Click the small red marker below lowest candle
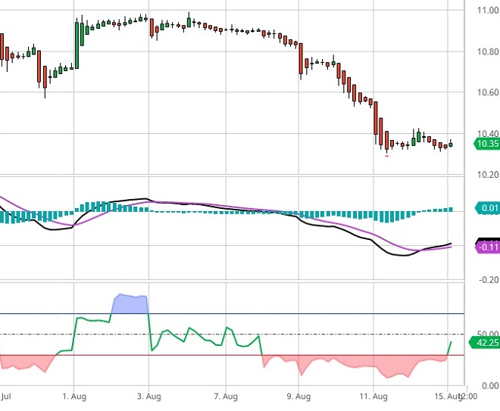The height and width of the screenshot is (411, 500). pos(387,156)
